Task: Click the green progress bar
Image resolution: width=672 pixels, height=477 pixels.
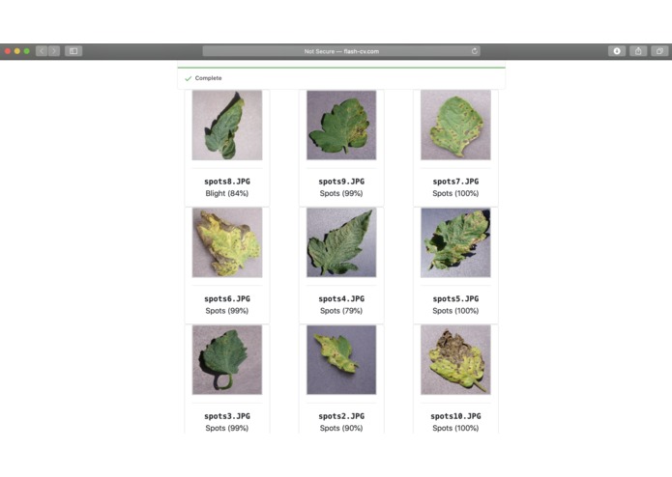Action: pos(341,68)
